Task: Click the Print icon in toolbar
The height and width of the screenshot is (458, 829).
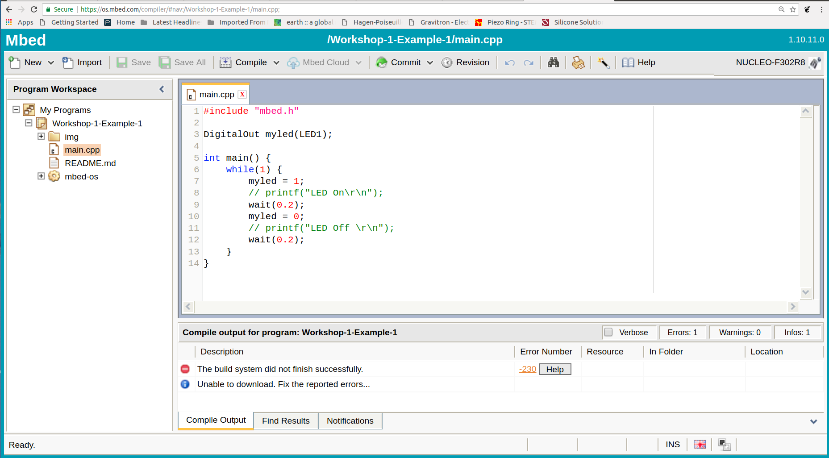Action: (578, 62)
